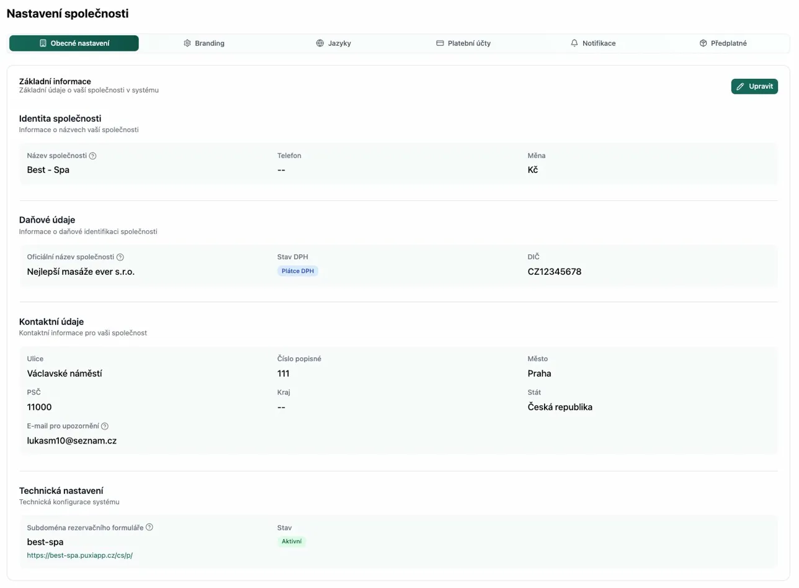Select the e-mail lukasm10@seznam.cz

(73, 440)
